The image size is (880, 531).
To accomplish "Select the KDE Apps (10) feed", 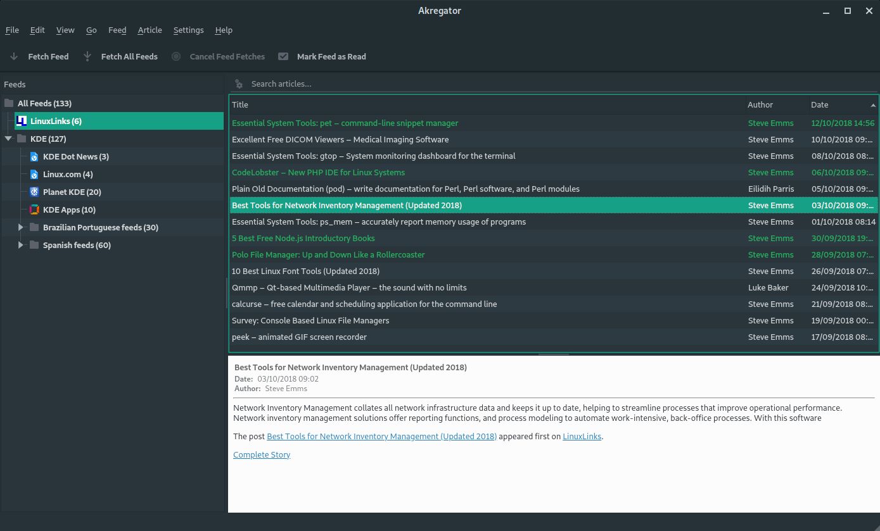I will pyautogui.click(x=69, y=209).
